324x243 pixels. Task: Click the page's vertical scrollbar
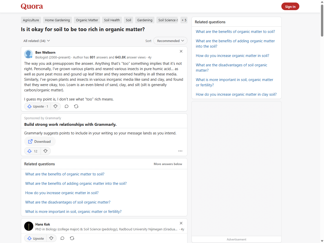coord(322,20)
